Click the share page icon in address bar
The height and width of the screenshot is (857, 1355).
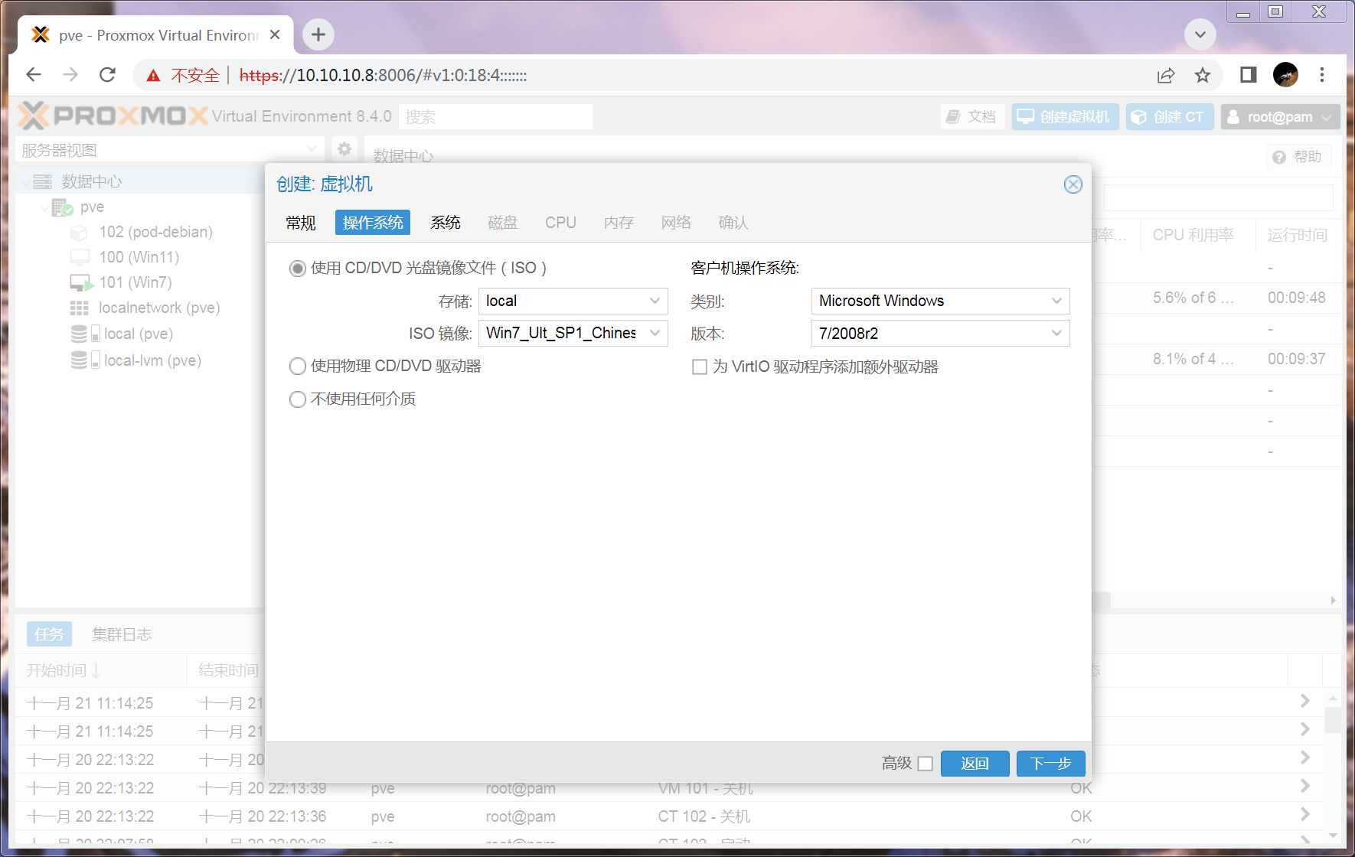tap(1166, 75)
